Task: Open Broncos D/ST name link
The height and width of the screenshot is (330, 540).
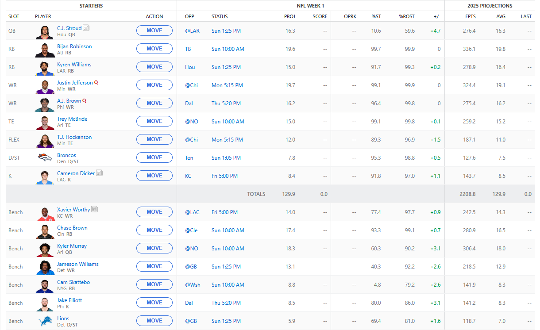Action: point(66,155)
